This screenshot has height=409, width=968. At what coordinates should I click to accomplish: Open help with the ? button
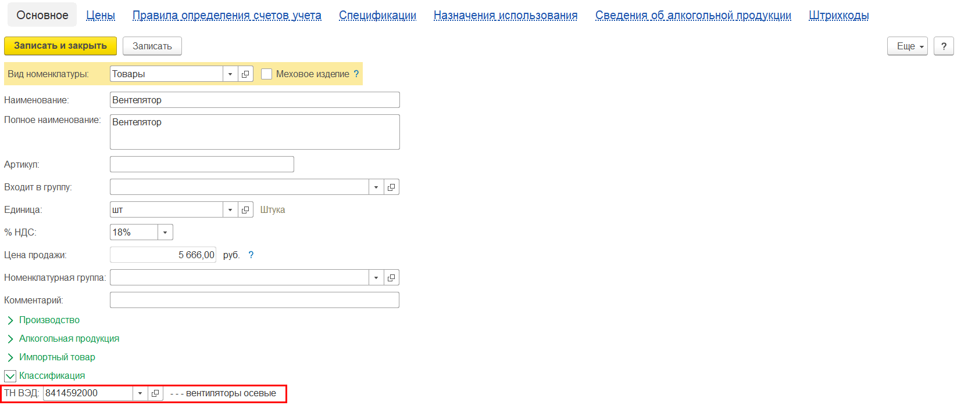(x=944, y=46)
